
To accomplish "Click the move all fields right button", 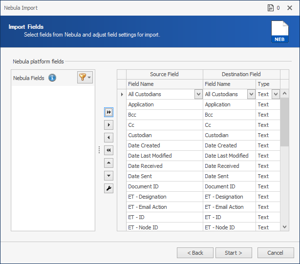I will [x=108, y=112].
